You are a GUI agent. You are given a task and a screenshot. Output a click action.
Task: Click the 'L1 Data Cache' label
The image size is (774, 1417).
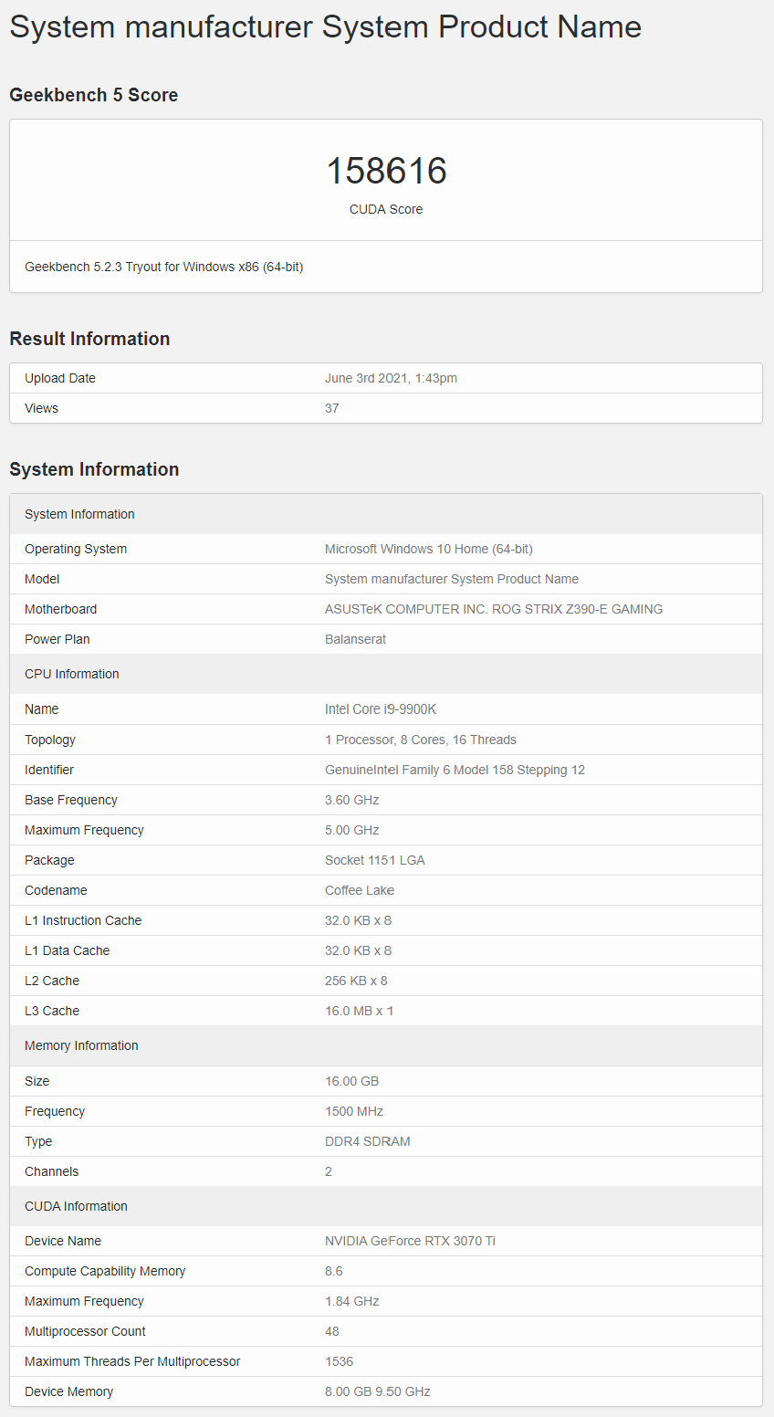(x=67, y=950)
